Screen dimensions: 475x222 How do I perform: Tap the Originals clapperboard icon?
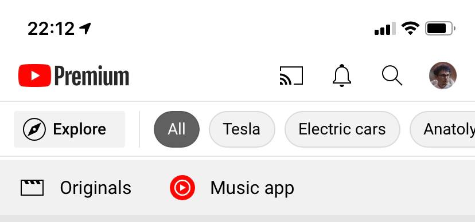pyautogui.click(x=32, y=188)
